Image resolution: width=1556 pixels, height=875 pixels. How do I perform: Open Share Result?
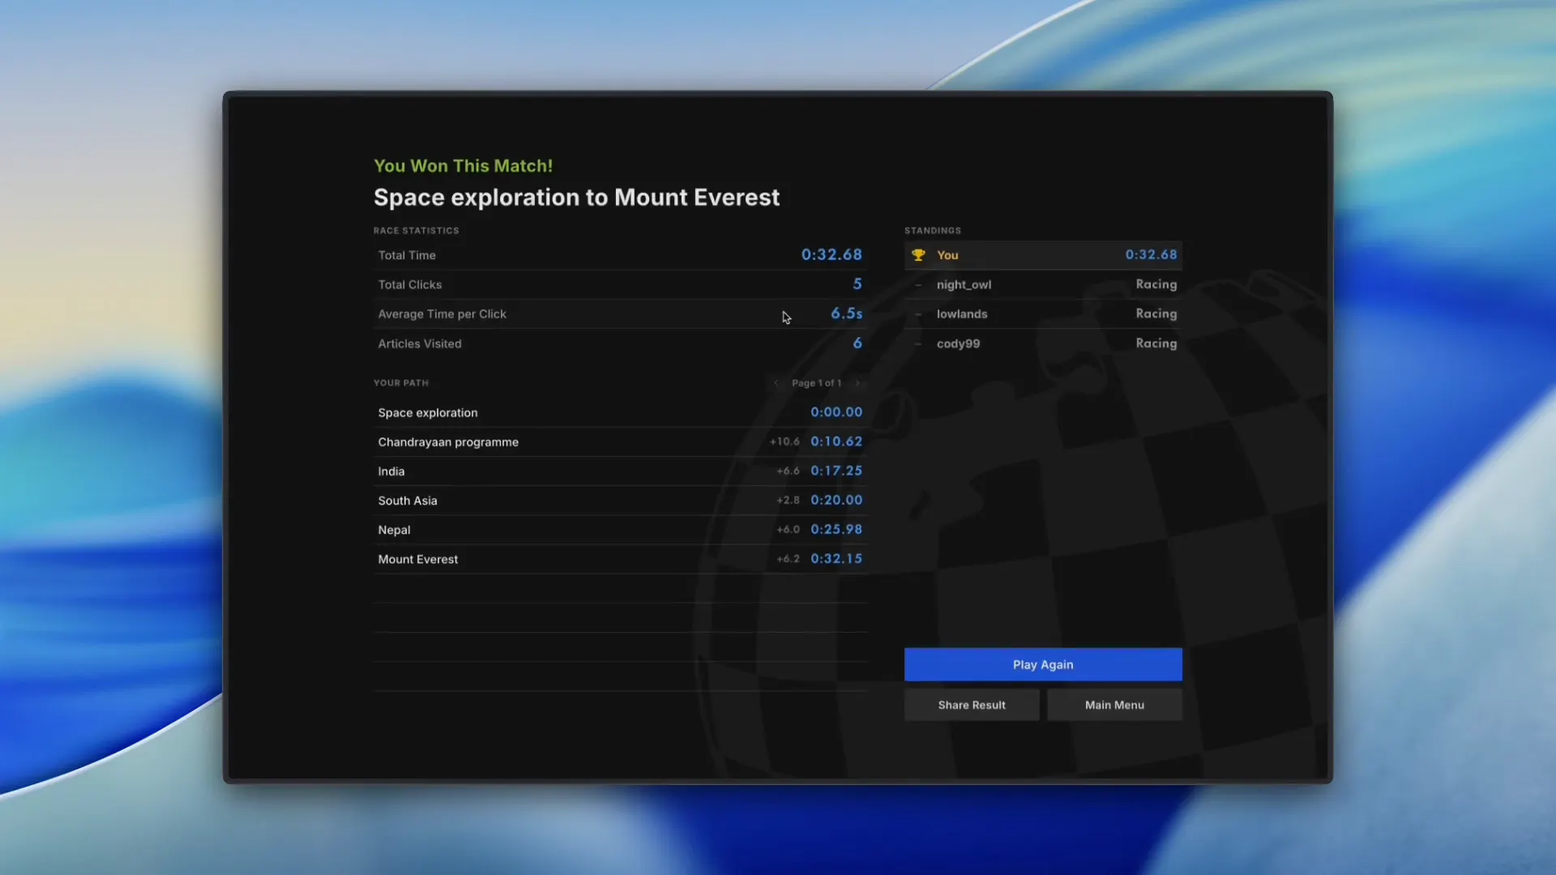click(x=972, y=705)
